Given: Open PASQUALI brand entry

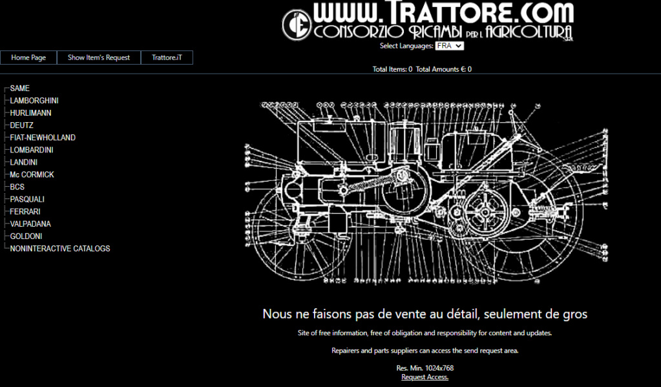Looking at the screenshot, I should click(x=27, y=199).
